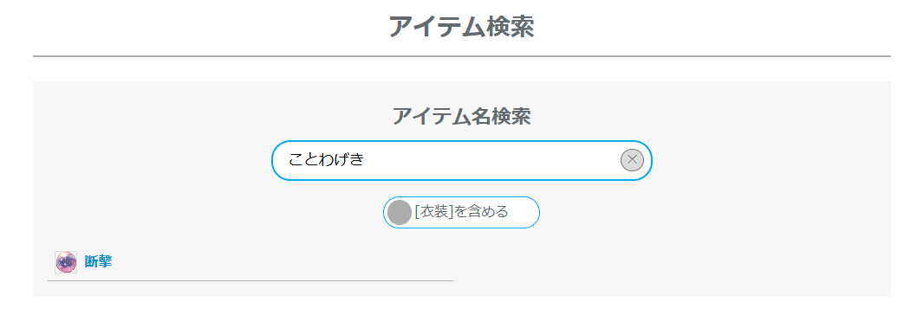Viewport: 917px width, 315px height.
Task: Click the blue 断撃 text
Action: click(x=98, y=262)
